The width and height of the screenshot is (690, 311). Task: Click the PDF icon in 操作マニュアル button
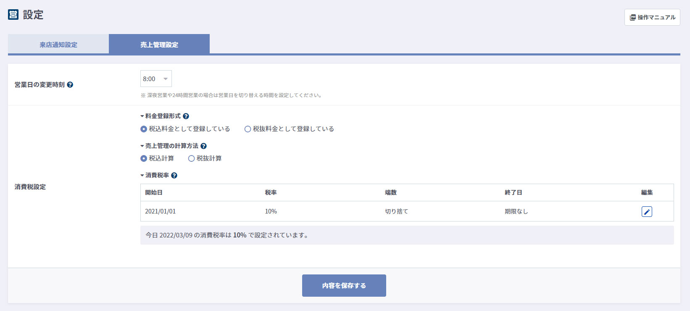click(632, 18)
